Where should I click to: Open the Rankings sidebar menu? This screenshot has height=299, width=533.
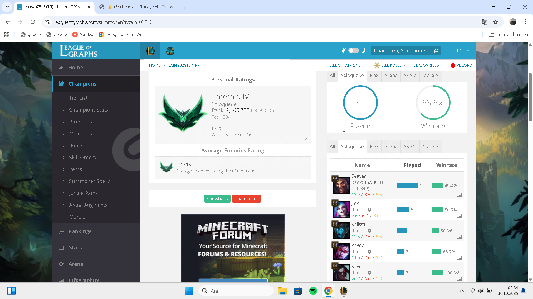(x=80, y=231)
